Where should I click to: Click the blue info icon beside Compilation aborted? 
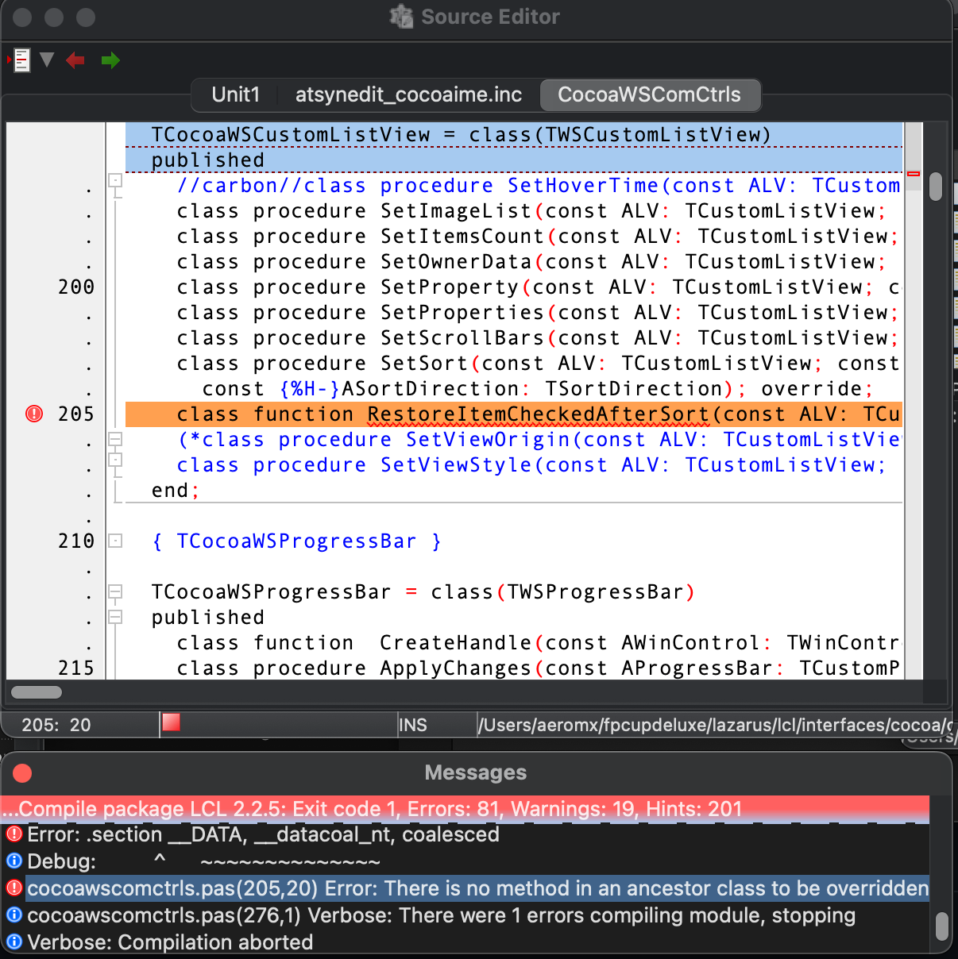coord(14,942)
